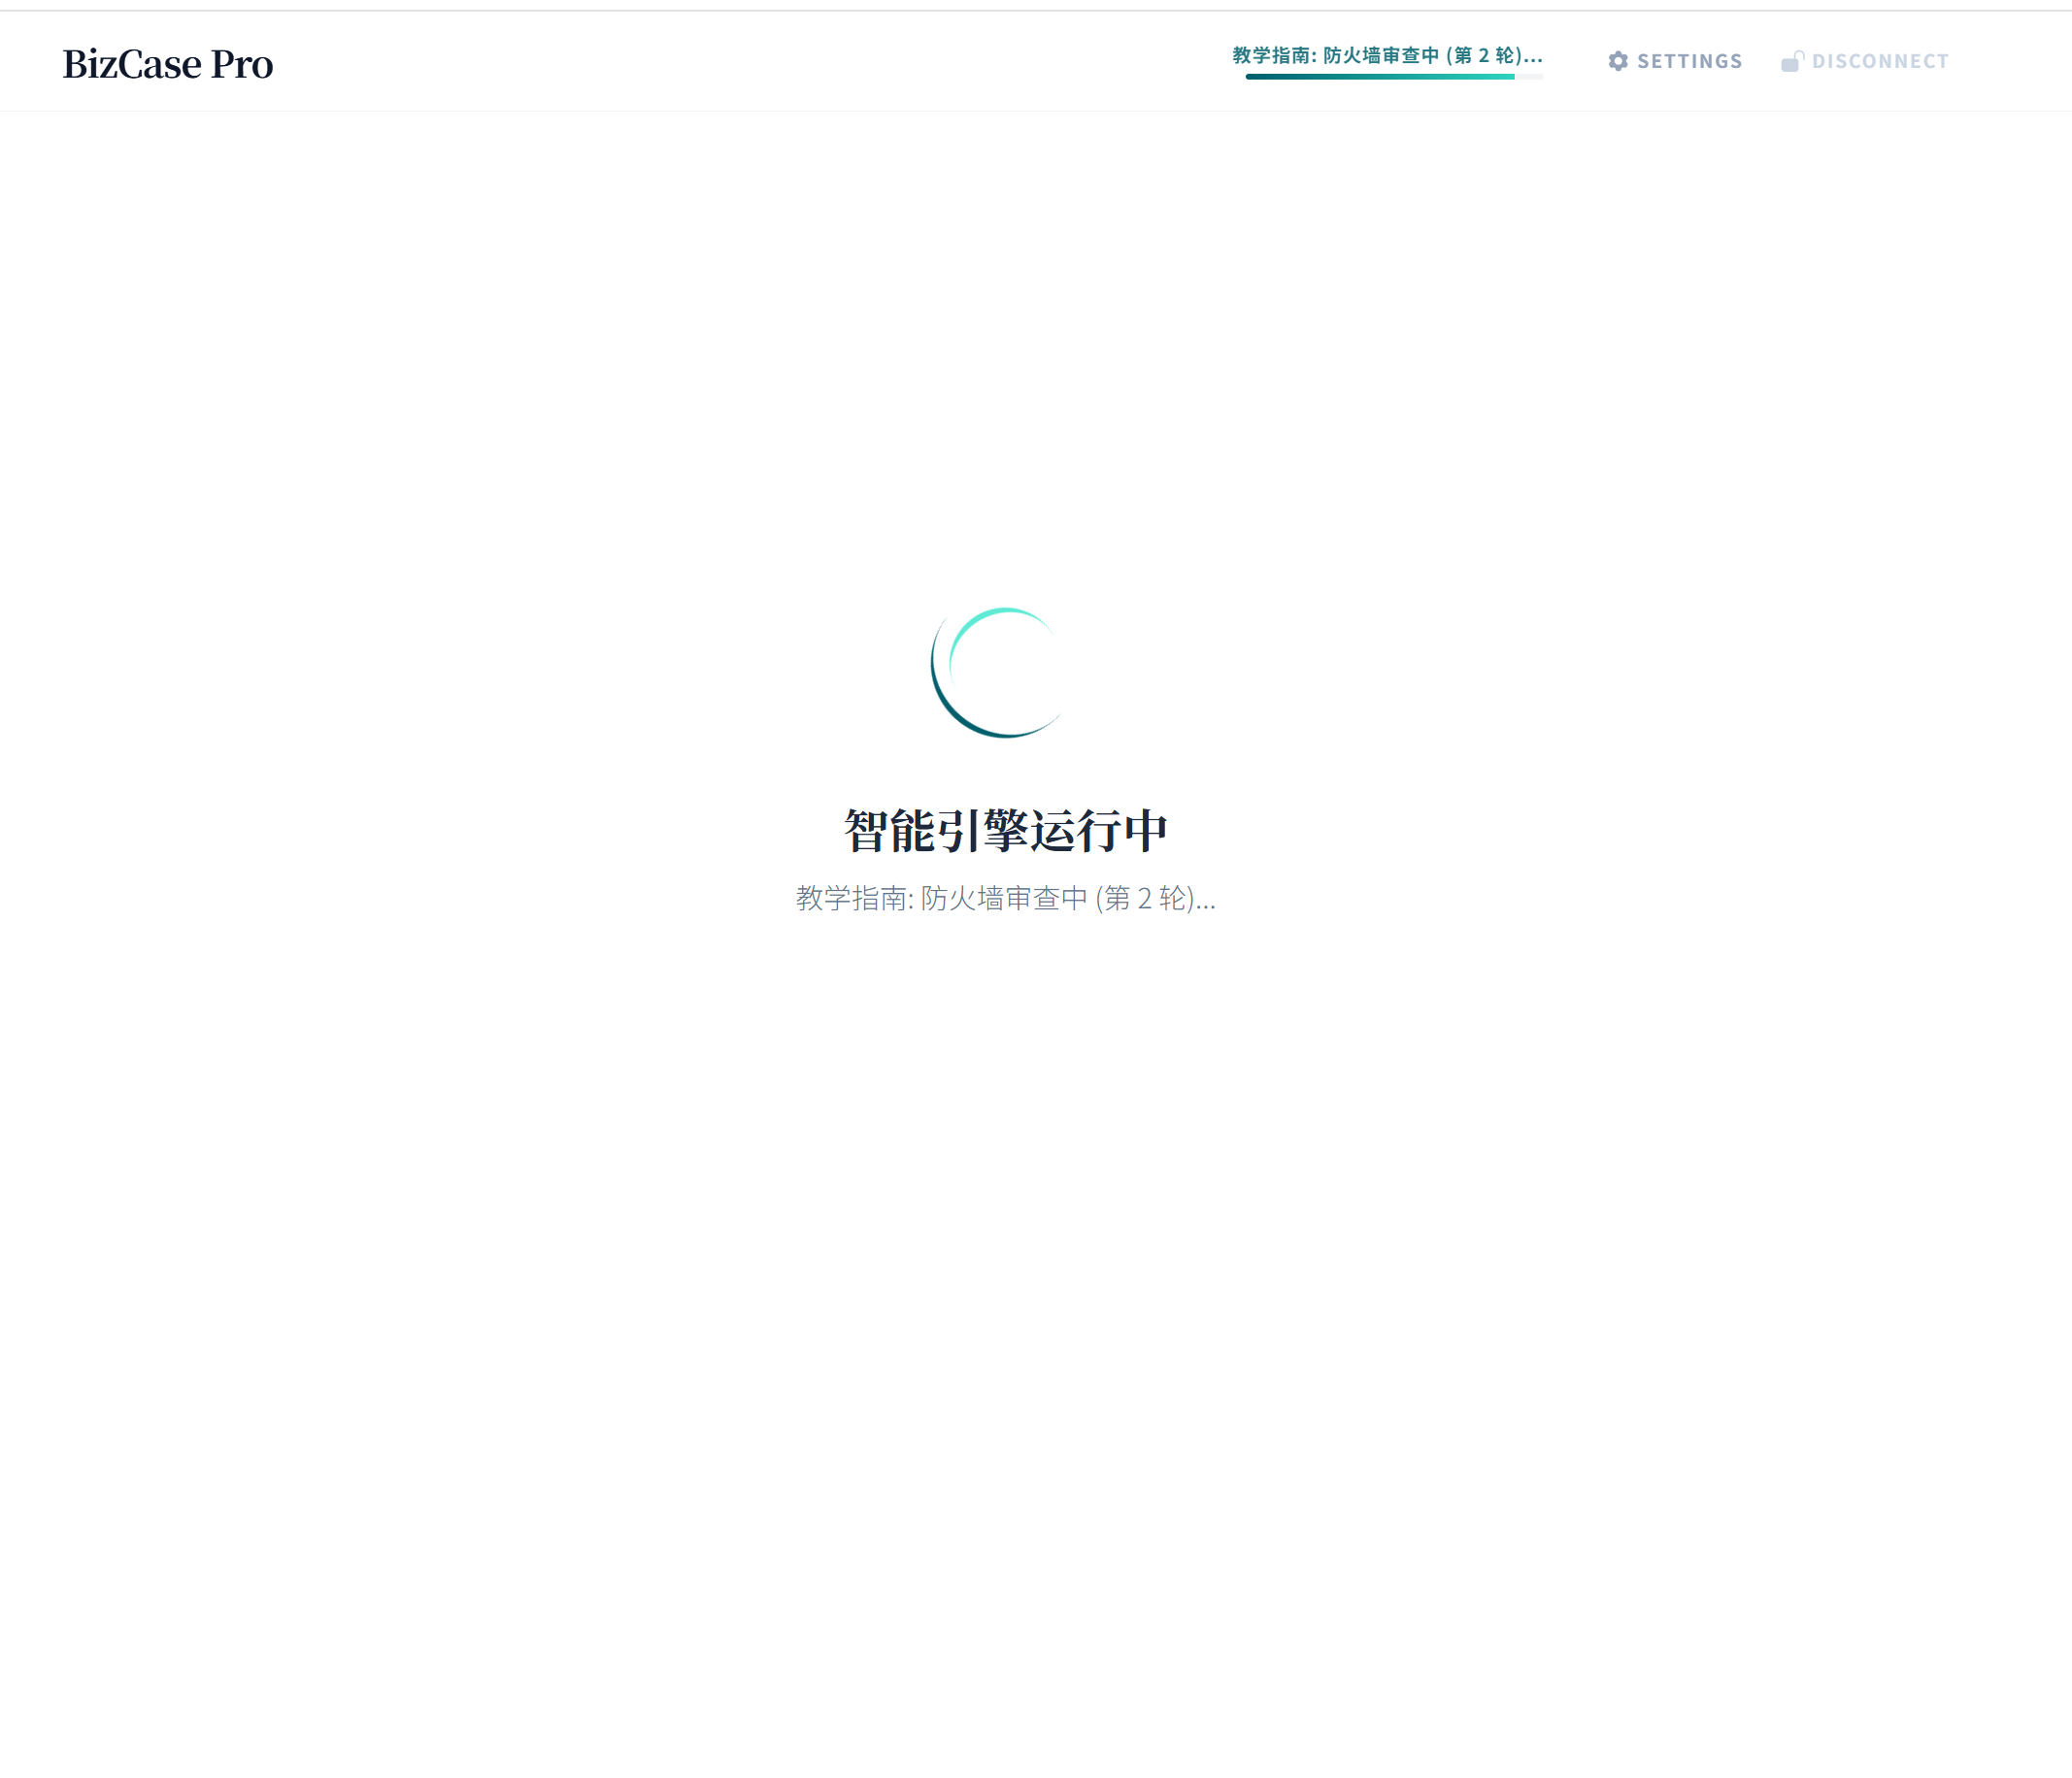Click "防火墙审查中" in the header status
Screen dimensions: 2072x1778
coord(1380,55)
